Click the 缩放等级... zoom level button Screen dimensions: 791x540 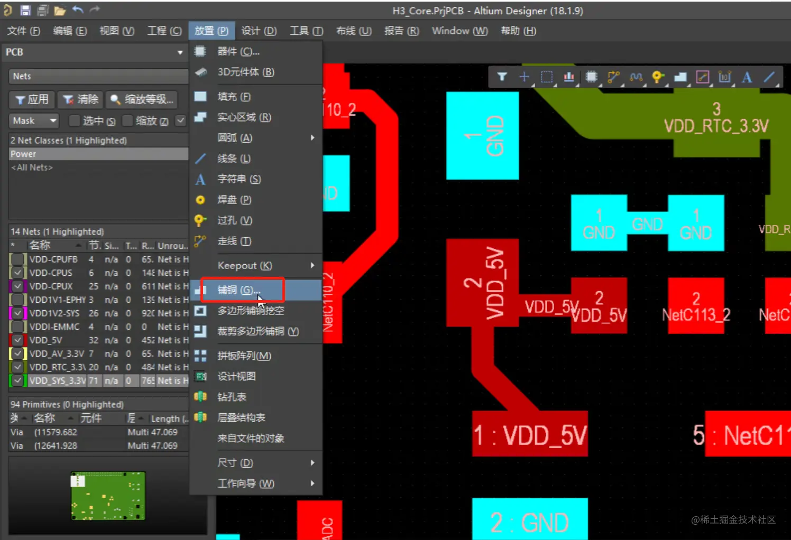pyautogui.click(x=142, y=99)
